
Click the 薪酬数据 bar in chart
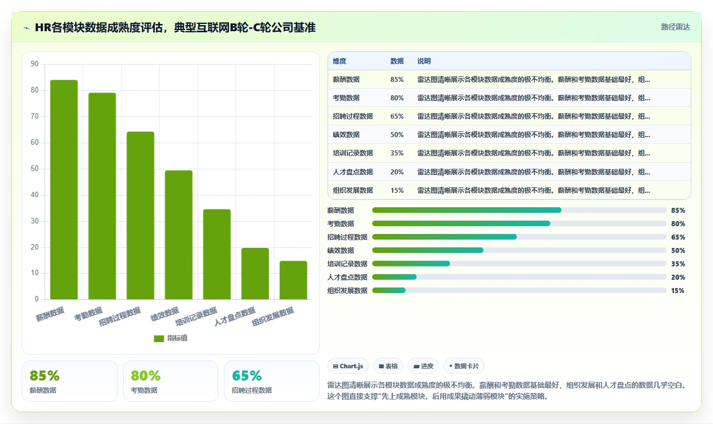click(x=64, y=189)
